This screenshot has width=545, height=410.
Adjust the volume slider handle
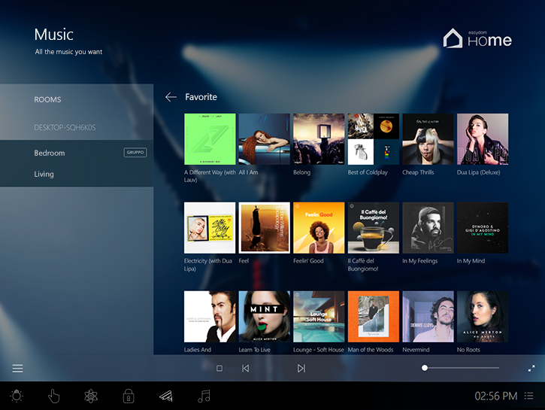point(425,368)
